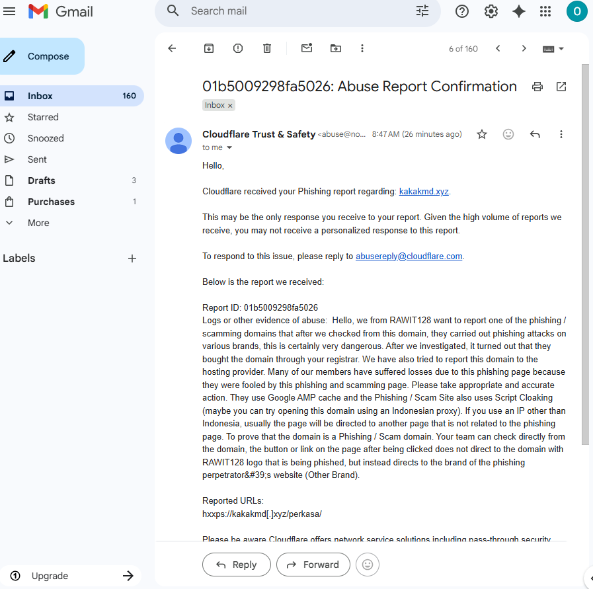
Task: Click timestamp '8:47 AM (26 minutes ago)'
Action: tap(416, 134)
